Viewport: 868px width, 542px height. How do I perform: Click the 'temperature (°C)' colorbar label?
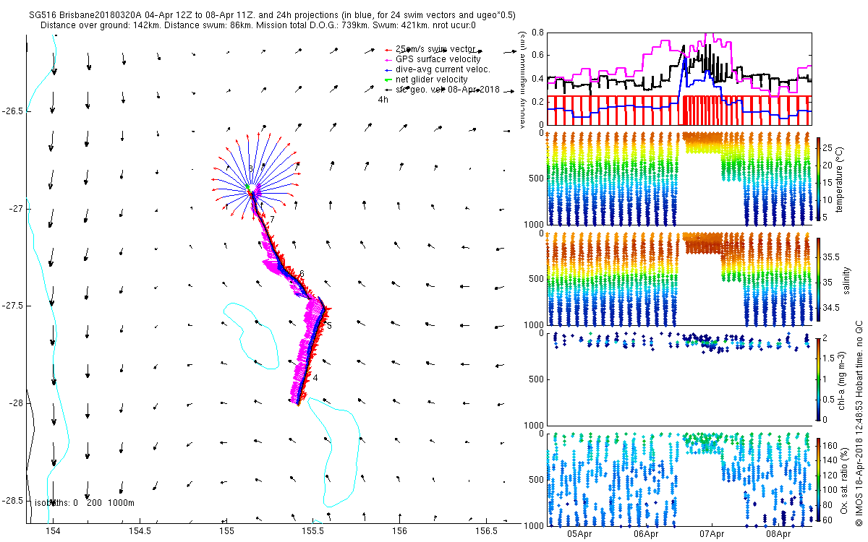(840, 178)
